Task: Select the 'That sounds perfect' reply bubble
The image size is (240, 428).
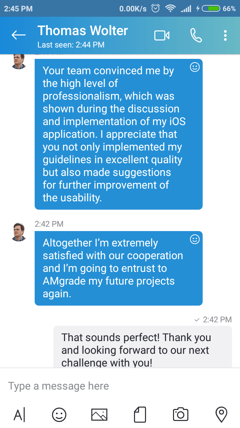Action: pyautogui.click(x=143, y=347)
